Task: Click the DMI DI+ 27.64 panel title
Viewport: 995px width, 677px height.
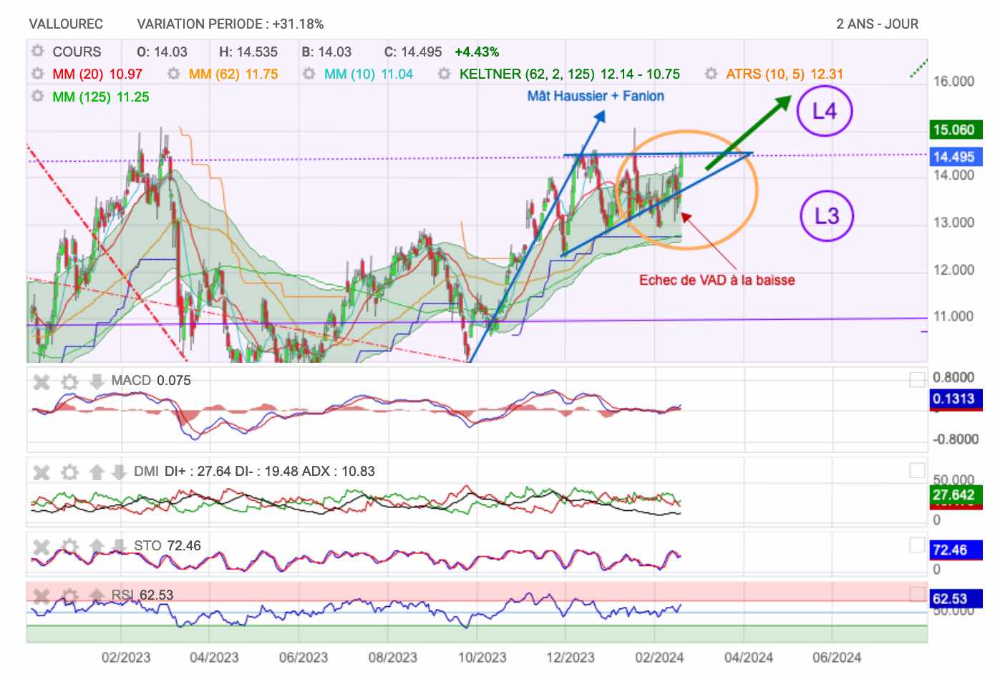Action: [254, 471]
